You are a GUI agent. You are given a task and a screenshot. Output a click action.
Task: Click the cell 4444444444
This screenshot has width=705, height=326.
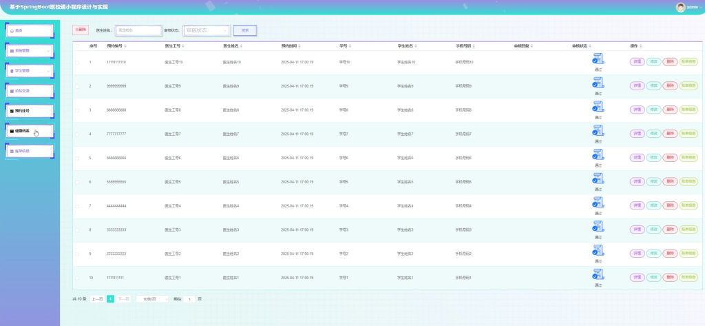pos(116,206)
